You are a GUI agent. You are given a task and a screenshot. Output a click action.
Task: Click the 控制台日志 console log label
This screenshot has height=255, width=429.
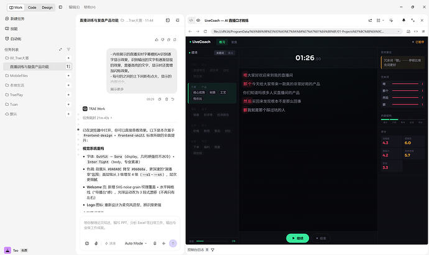pos(196,249)
